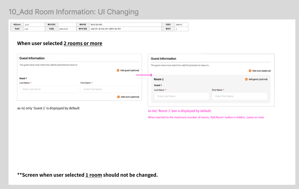Click orange plus icon beside left 'Add room (optional)'
Image resolution: width=299 pixels, height=189 pixels.
click(118, 97)
